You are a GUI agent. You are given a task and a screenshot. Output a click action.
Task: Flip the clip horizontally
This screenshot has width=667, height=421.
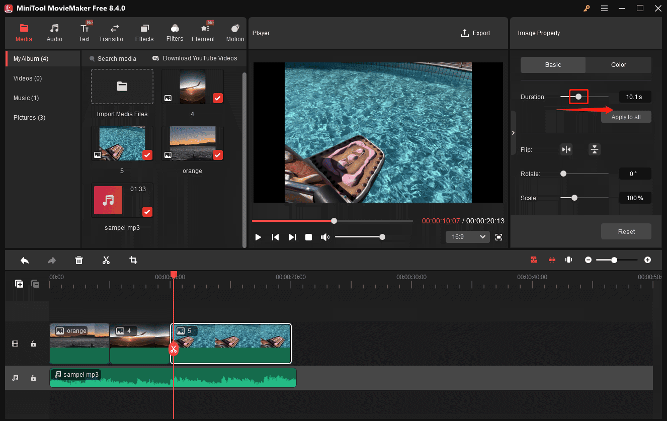[566, 149]
